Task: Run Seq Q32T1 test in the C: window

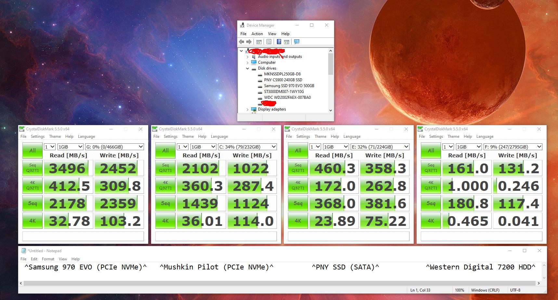Action: point(165,168)
